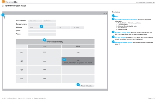Select the 2011 column header
Image resolution: width=156 pixels, height=101 pixels.
78,46
